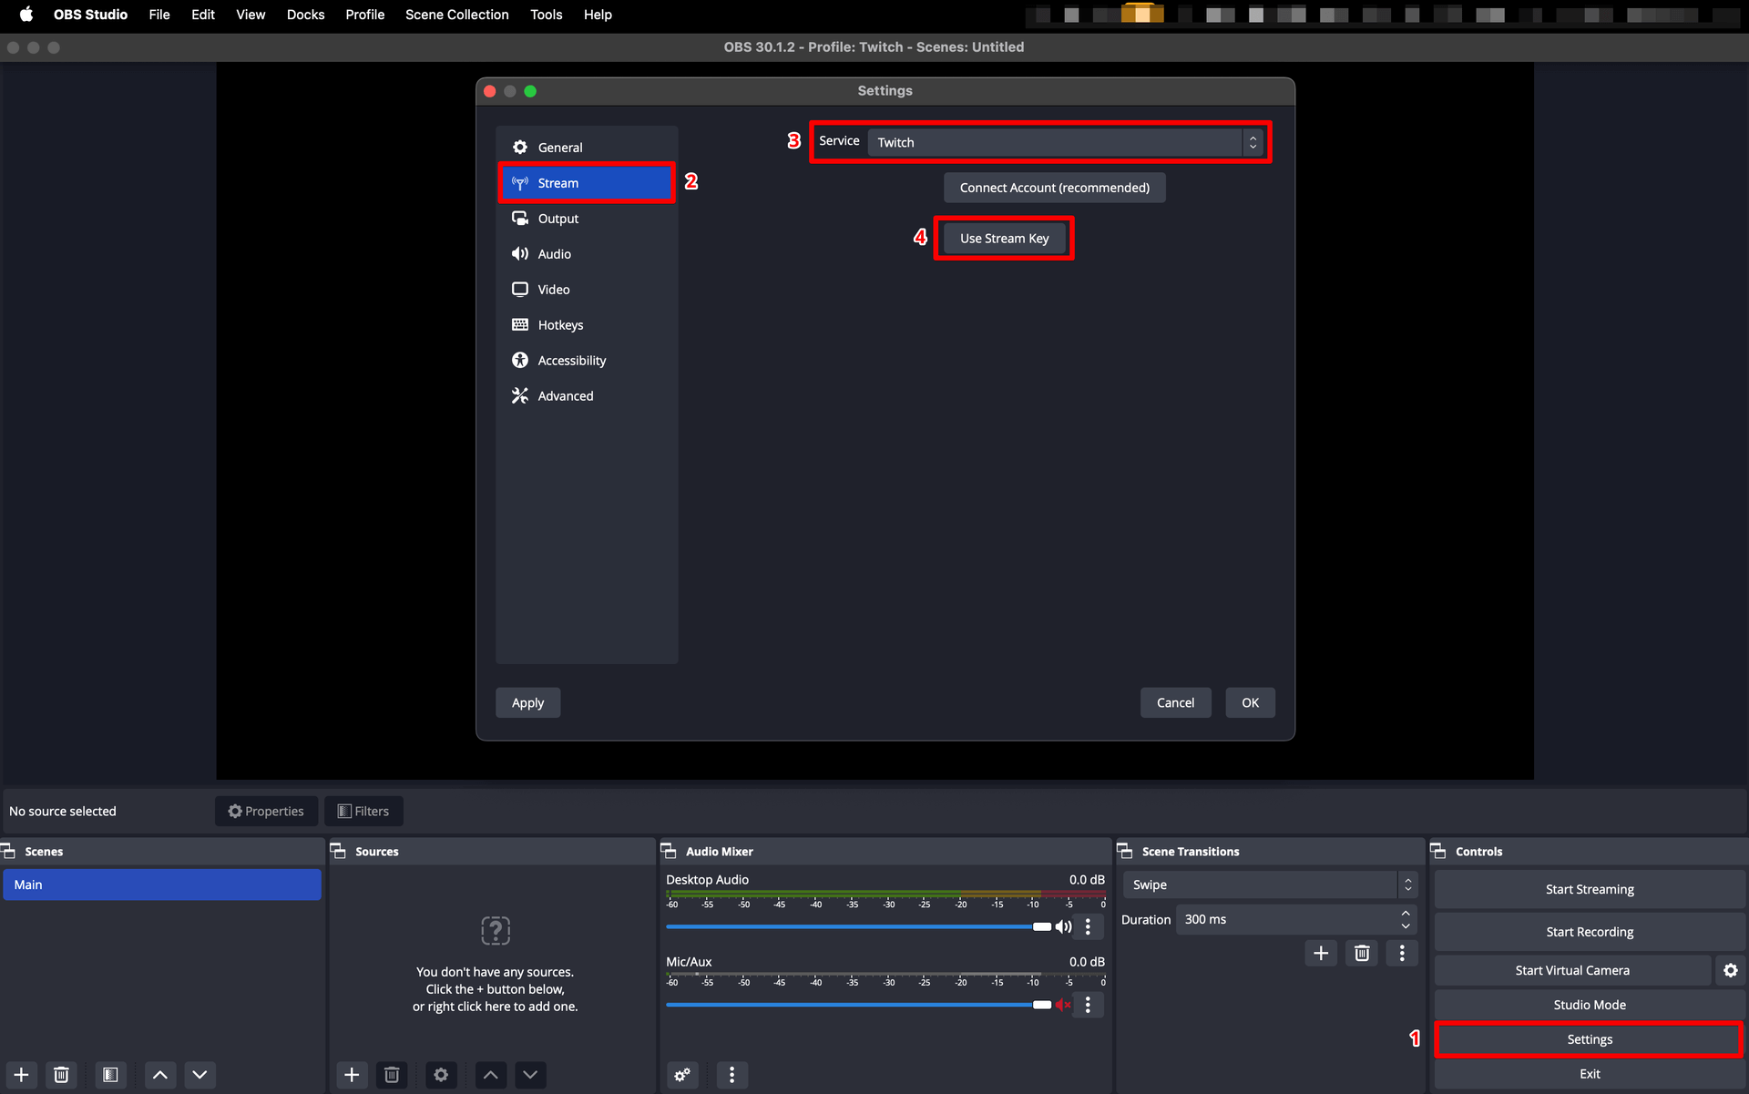Screen dimensions: 1749x1094
Task: Increase transition Duration with stepper arrow
Action: pos(1406,913)
